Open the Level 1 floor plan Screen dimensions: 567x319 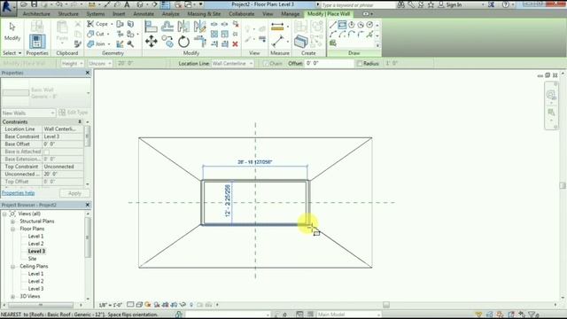click(x=35, y=237)
